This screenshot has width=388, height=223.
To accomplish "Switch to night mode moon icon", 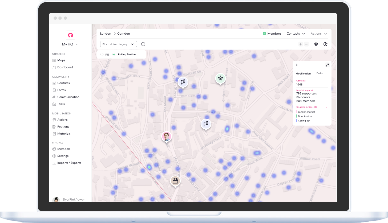I will [325, 44].
